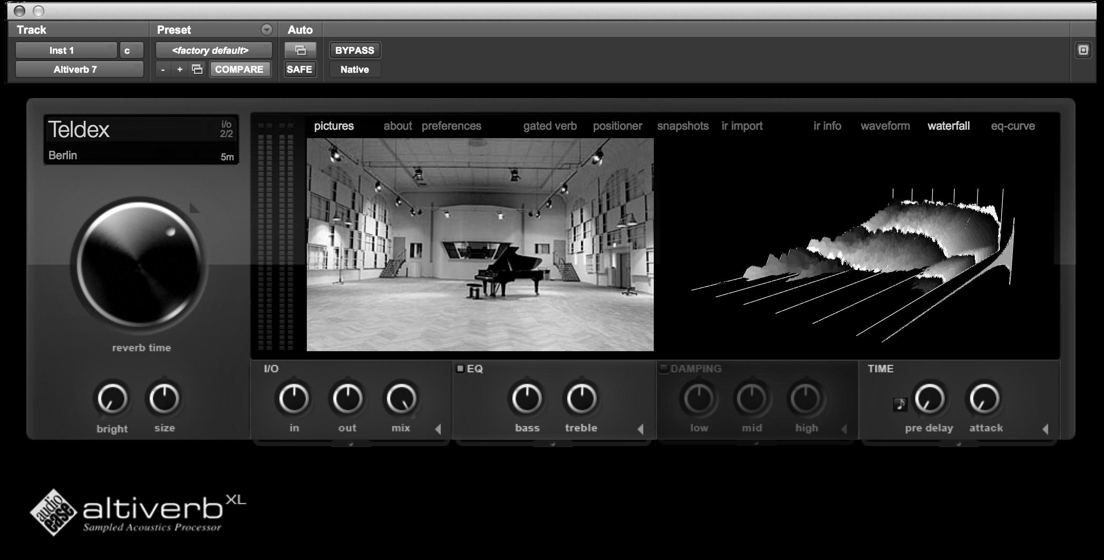
Task: Click the target icon at far right of header
Action: 1083,50
